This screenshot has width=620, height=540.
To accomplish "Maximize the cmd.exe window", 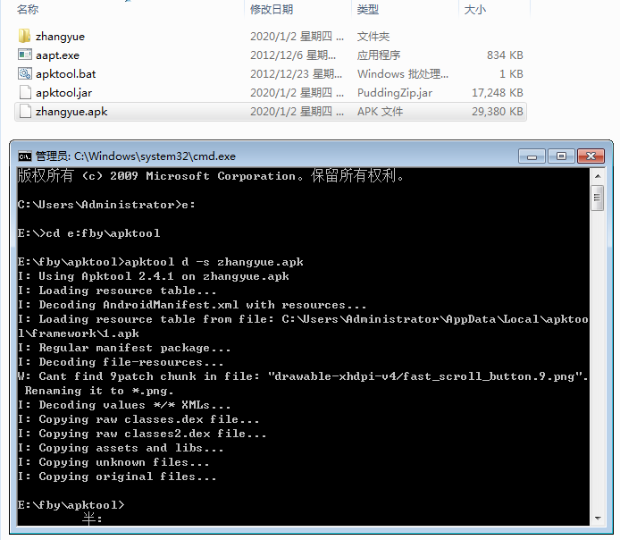I will point(561,156).
